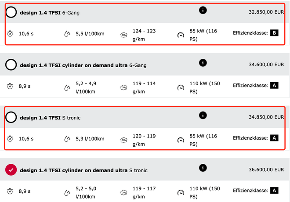Viewport: 290px width, 202px height.
Task: Select design 1.4 TFSI S tronic radio button
Action: [x=11, y=117]
